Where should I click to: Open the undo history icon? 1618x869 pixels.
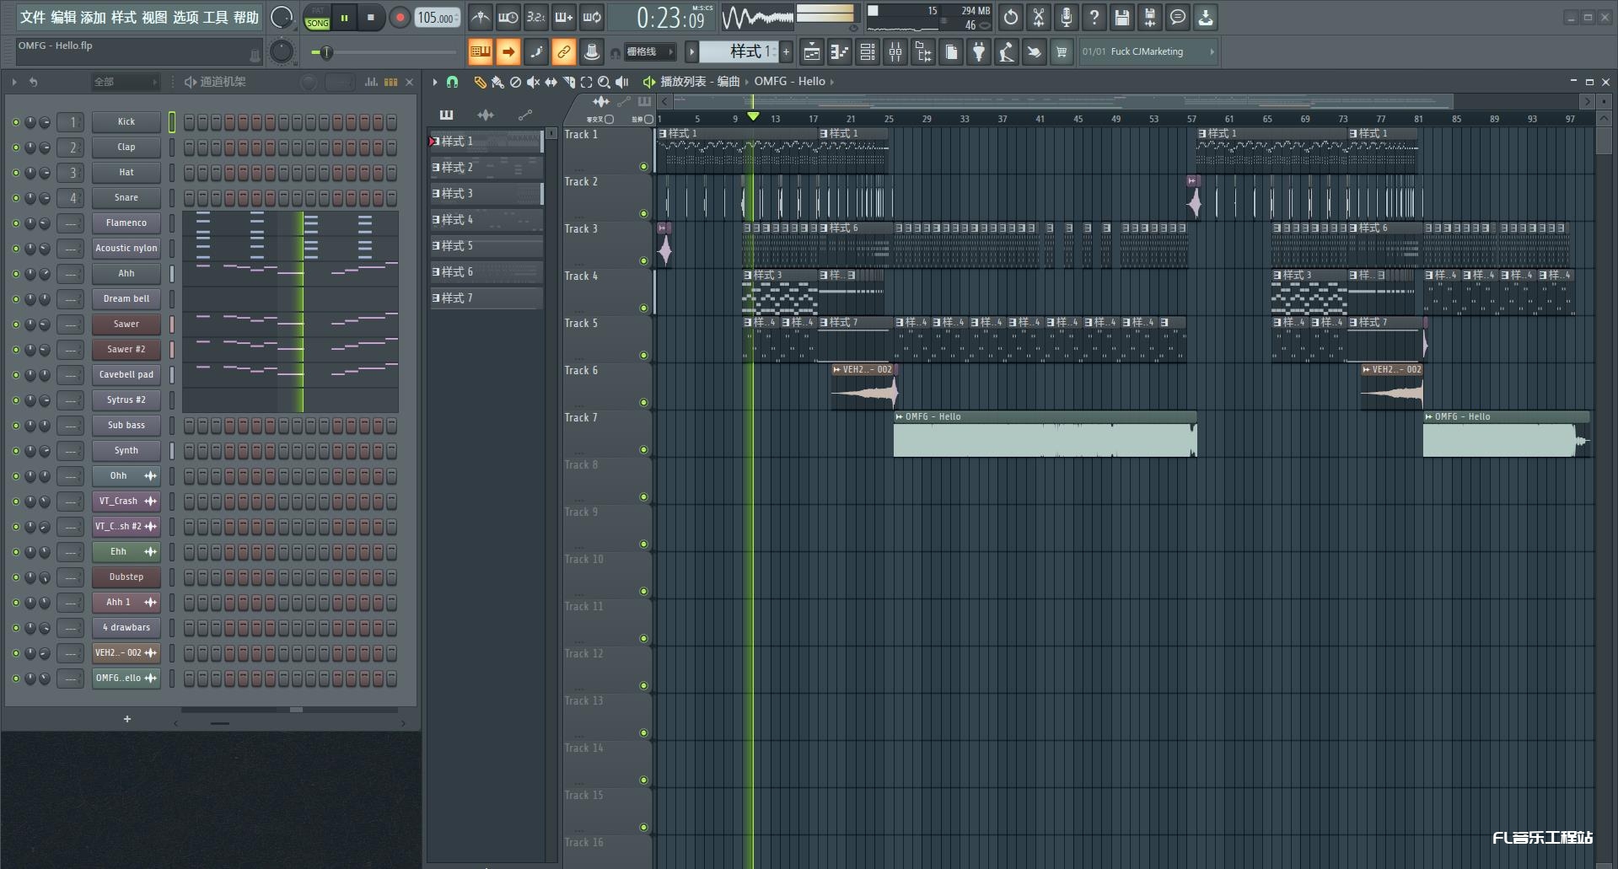pyautogui.click(x=1011, y=17)
